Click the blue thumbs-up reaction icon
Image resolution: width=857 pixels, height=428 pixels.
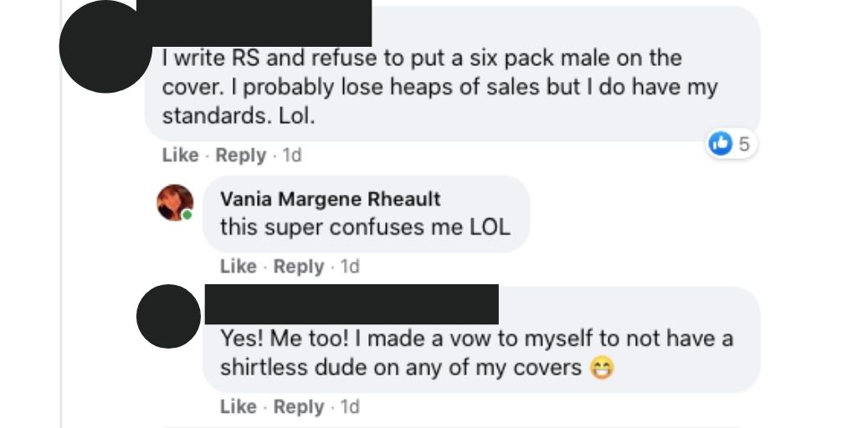tap(720, 145)
